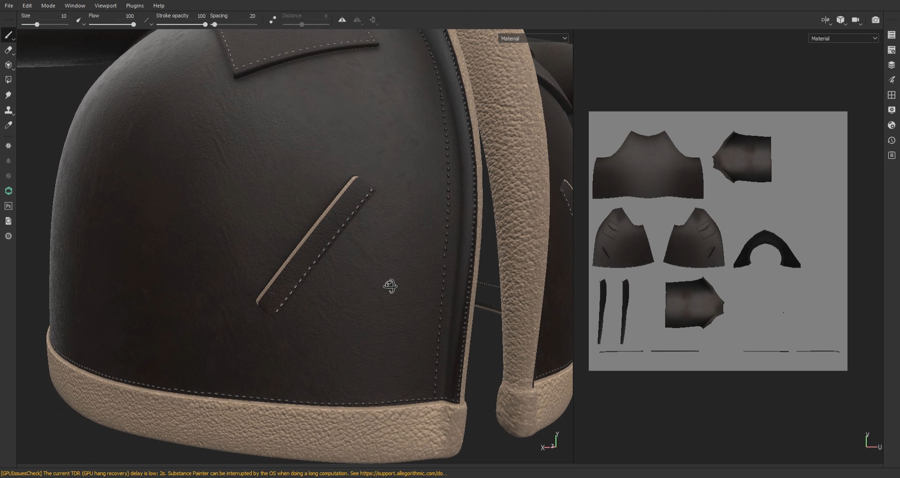This screenshot has height=478, width=900.
Task: Select the Clone stamp tool
Action: click(x=8, y=110)
